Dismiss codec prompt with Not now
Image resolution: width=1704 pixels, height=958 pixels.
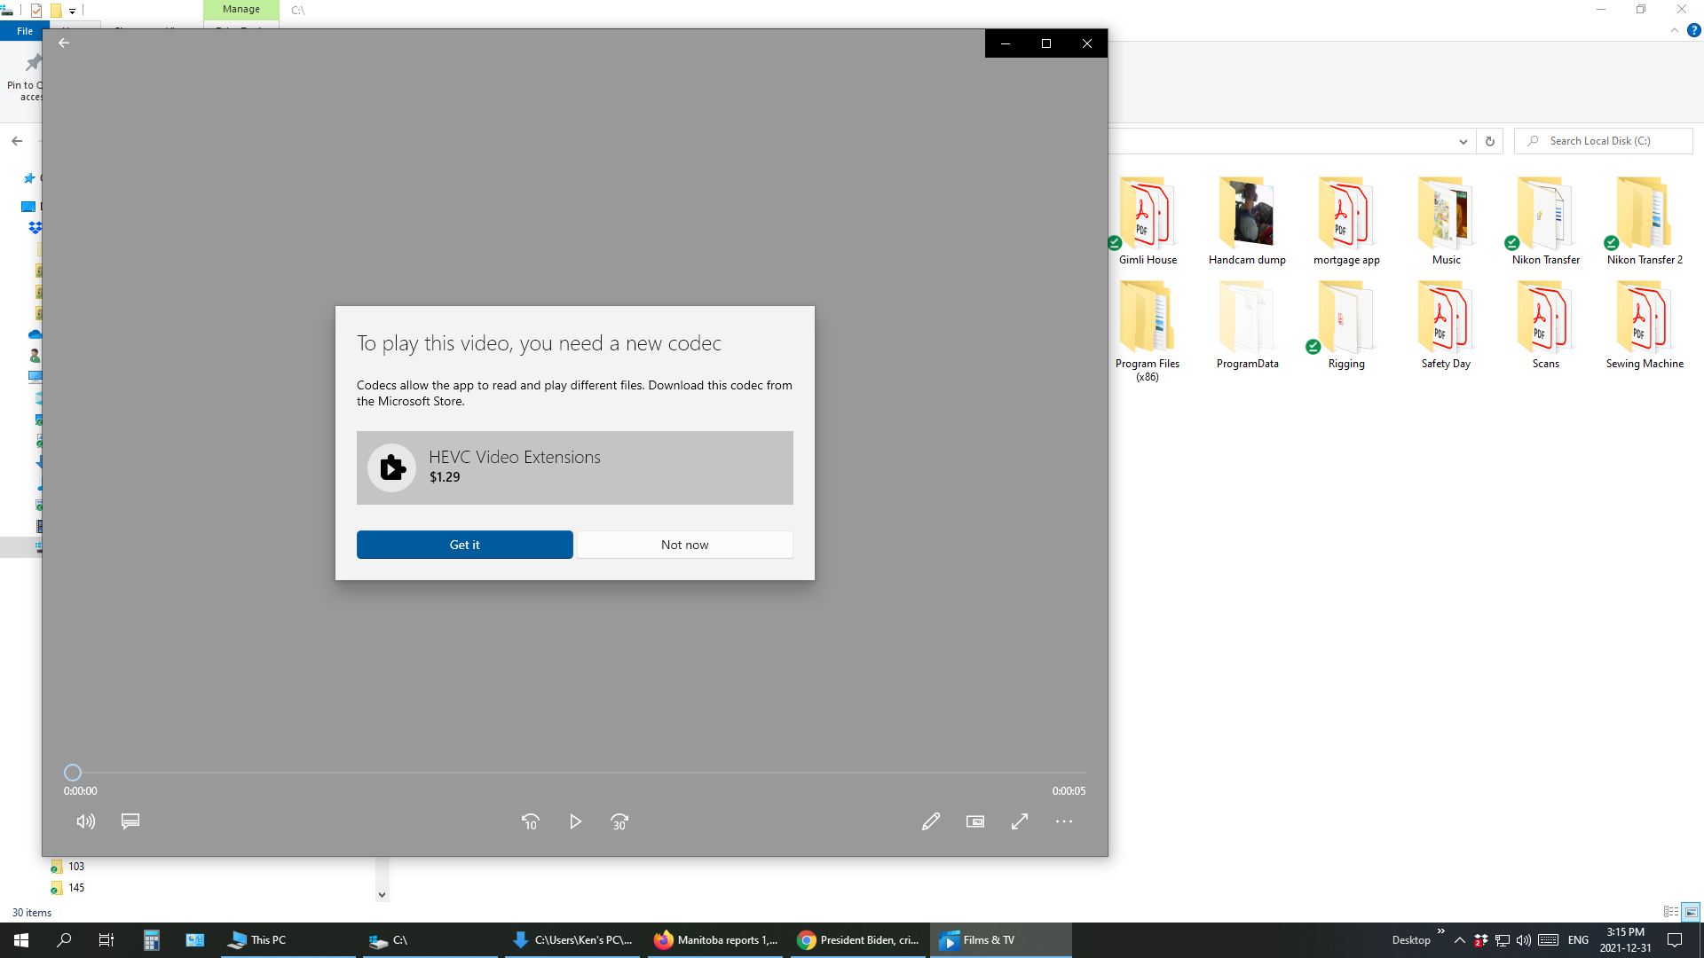point(684,545)
